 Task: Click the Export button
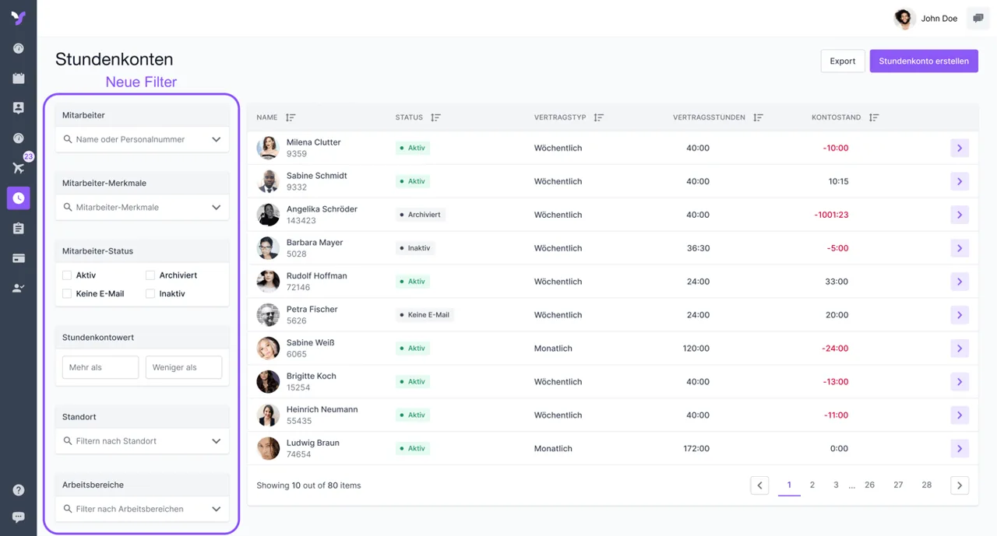(842, 61)
